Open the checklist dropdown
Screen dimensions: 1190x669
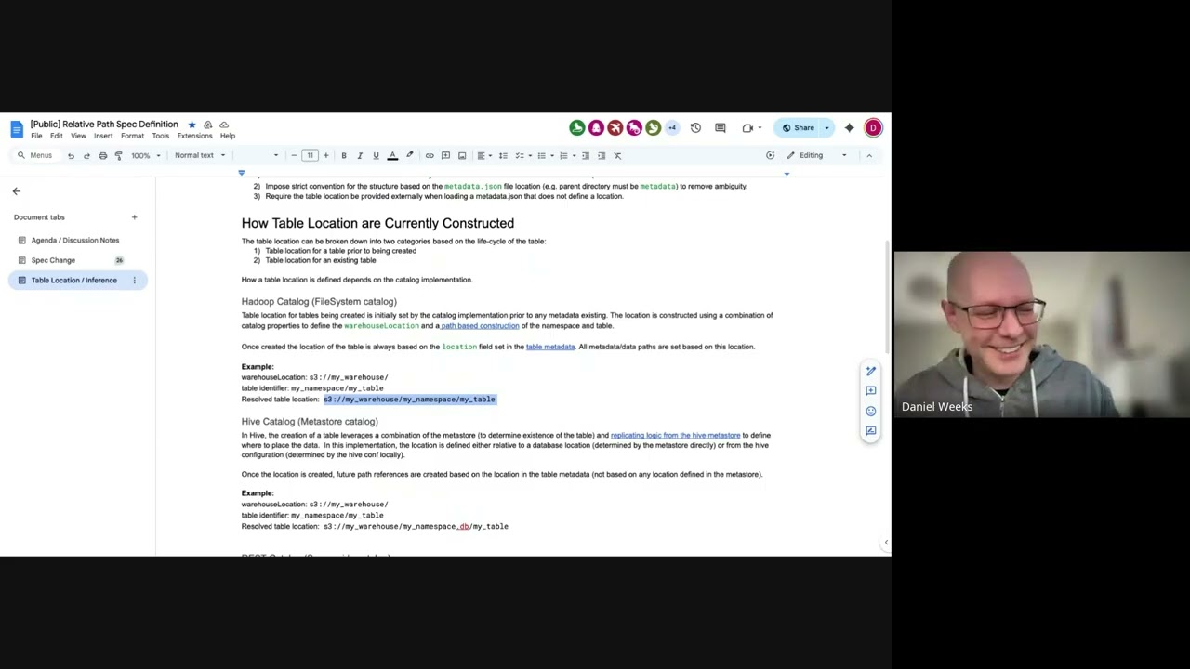click(x=523, y=156)
